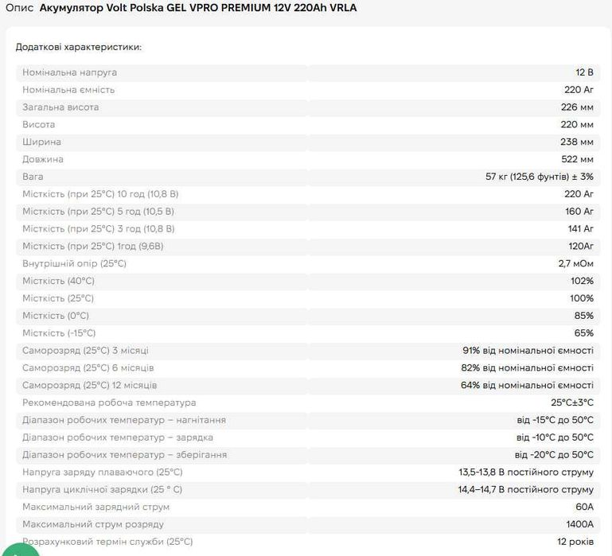
Task: Click the 'Ширина' row label
Action: point(41,142)
